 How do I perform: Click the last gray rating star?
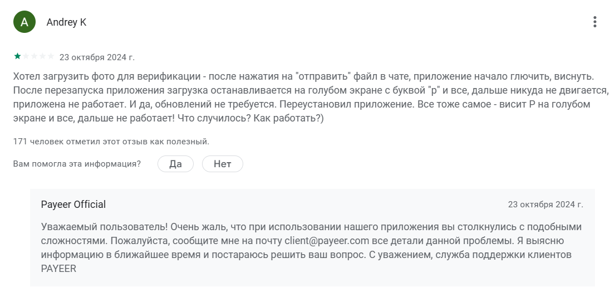[x=51, y=56]
